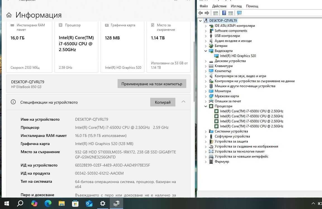Collapse the Видеокарти category
Screen dimensions: 322x209
coord(206,51)
